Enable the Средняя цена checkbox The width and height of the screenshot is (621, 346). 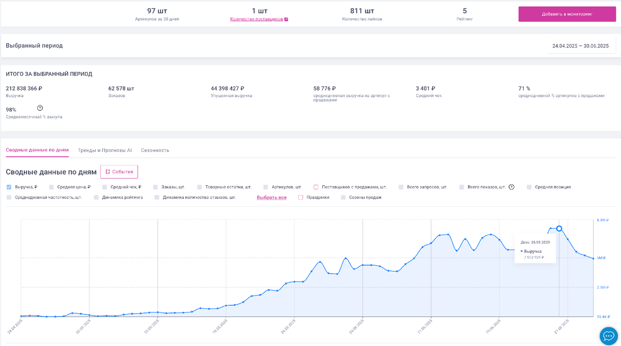(x=51, y=187)
